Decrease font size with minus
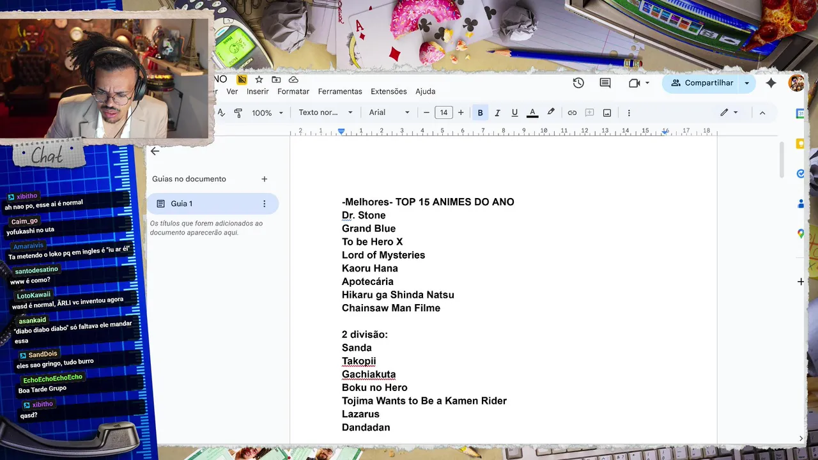Image resolution: width=818 pixels, height=460 pixels. [x=426, y=112]
